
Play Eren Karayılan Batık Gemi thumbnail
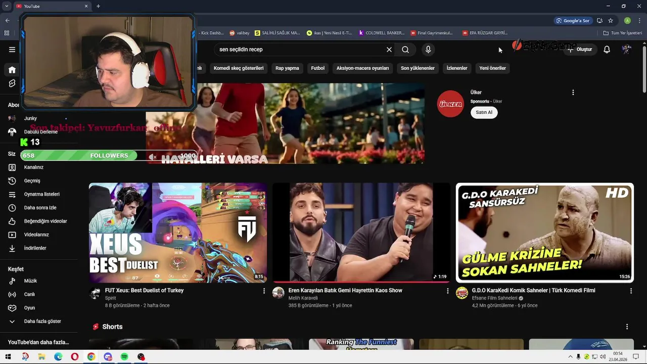click(x=361, y=233)
